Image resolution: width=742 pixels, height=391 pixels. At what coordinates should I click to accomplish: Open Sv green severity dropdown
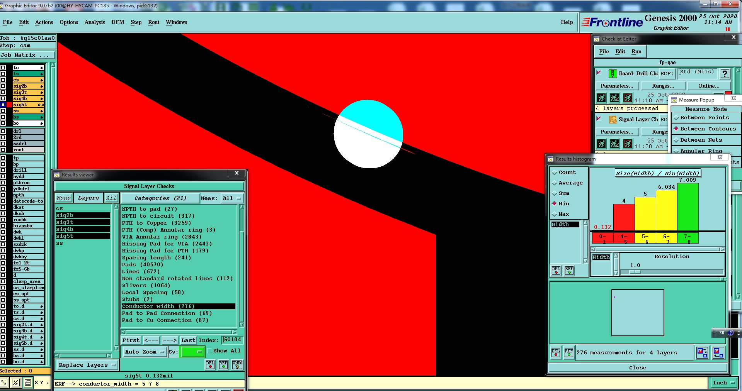pyautogui.click(x=192, y=352)
